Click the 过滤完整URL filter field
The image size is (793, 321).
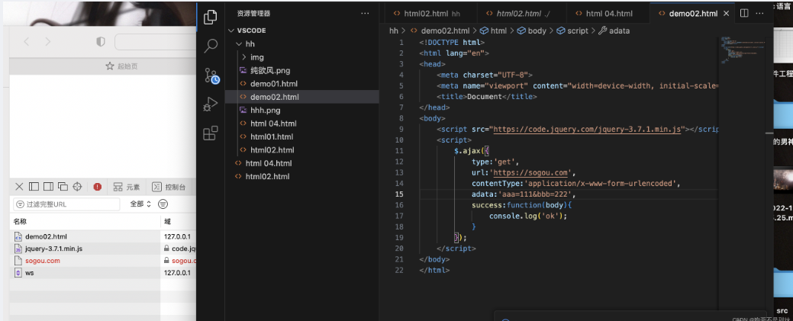pos(66,204)
